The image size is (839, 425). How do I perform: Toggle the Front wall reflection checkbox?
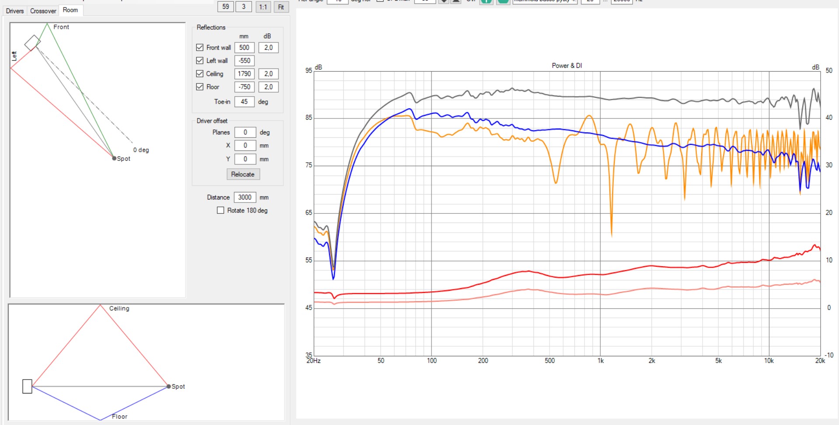[200, 47]
